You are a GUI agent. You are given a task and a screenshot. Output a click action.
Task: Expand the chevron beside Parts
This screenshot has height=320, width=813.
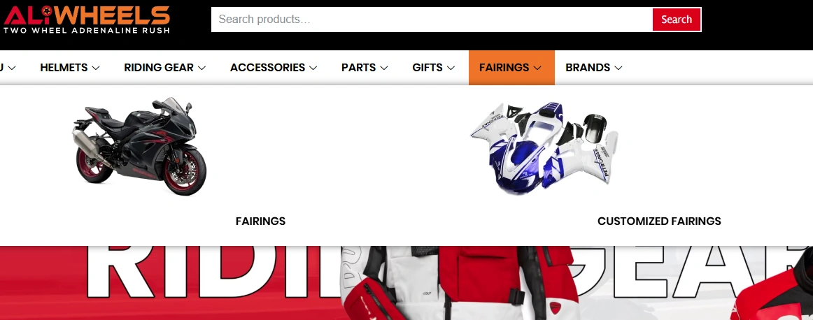[x=383, y=68]
